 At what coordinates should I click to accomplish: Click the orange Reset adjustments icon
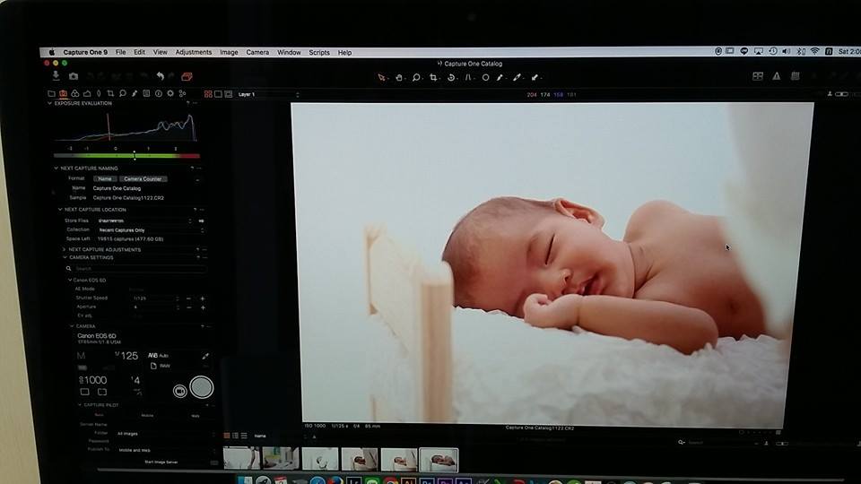point(187,76)
